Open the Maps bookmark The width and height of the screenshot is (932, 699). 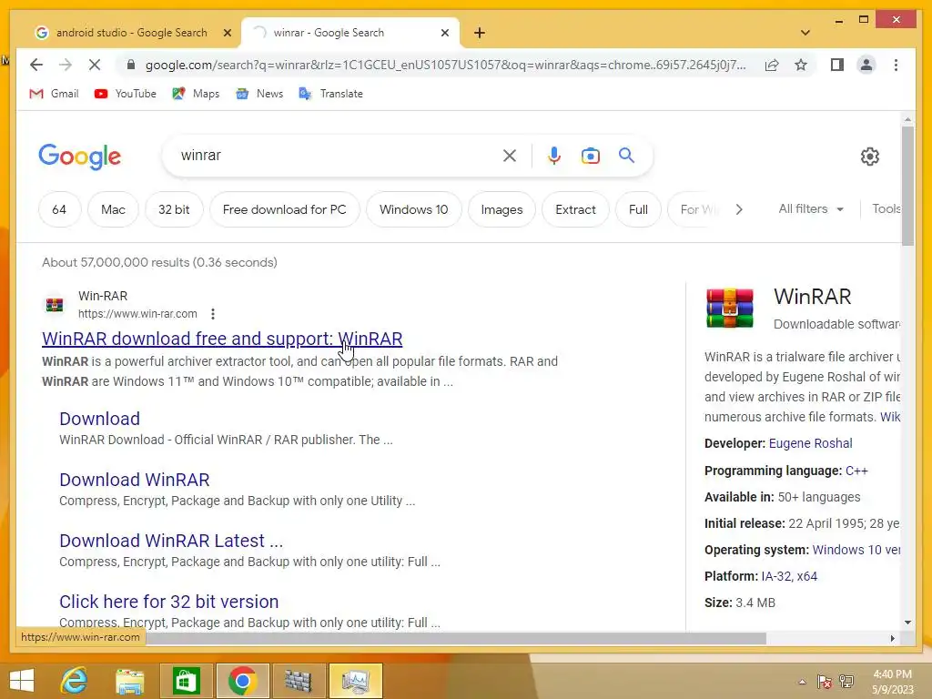[x=196, y=94]
